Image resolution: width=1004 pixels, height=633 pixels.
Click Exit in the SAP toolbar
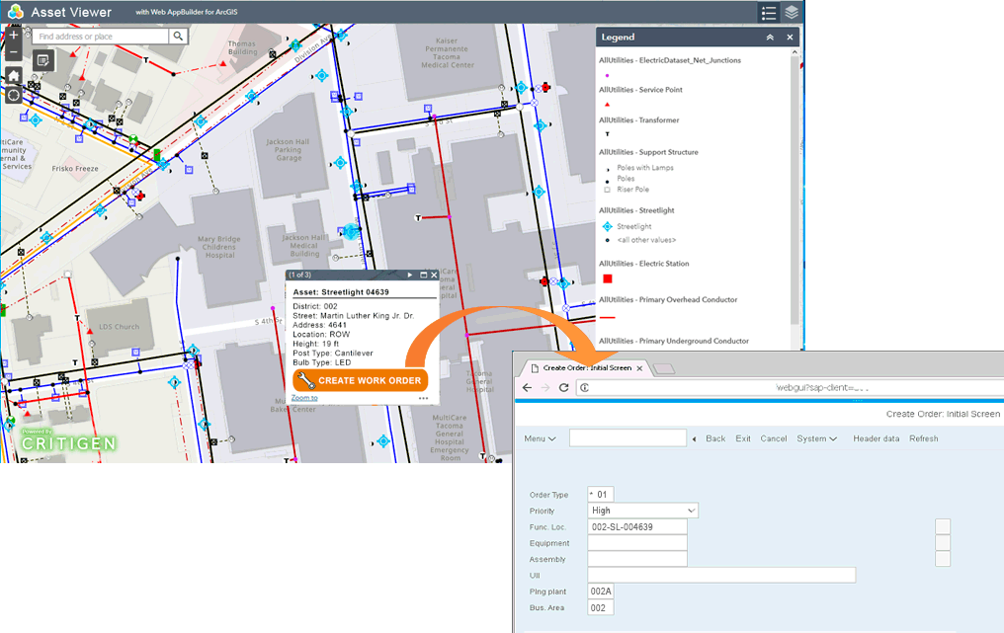click(743, 439)
